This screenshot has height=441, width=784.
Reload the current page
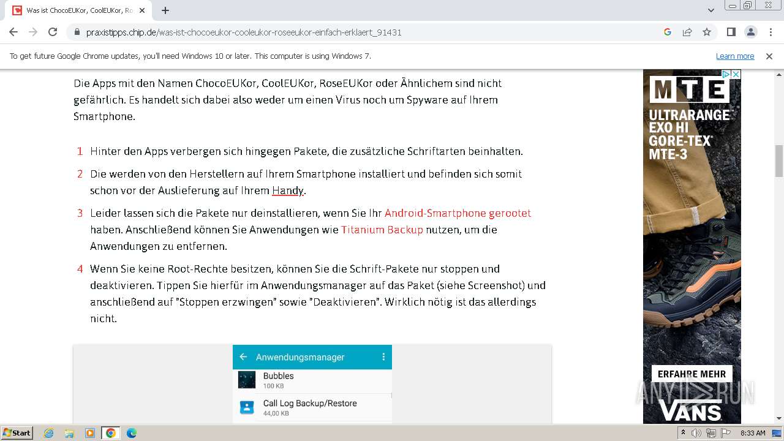coord(53,32)
